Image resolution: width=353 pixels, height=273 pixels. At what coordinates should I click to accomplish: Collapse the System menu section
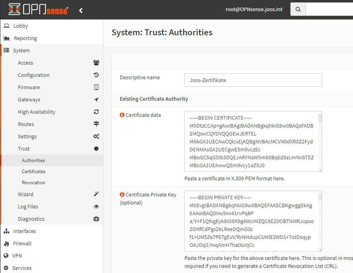21,51
